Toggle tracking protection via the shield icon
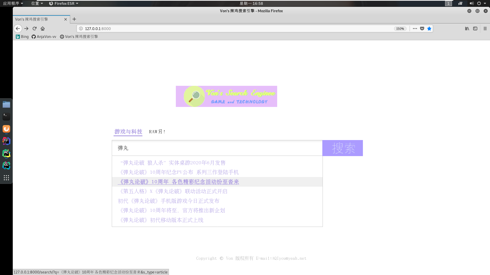The height and width of the screenshot is (275, 490). point(422,29)
